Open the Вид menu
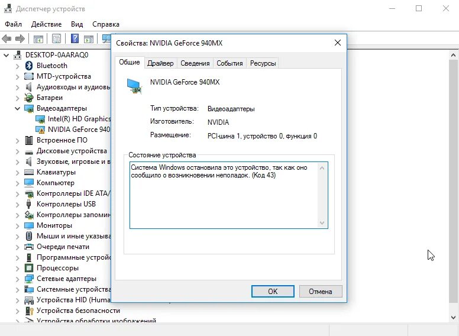 click(x=77, y=24)
